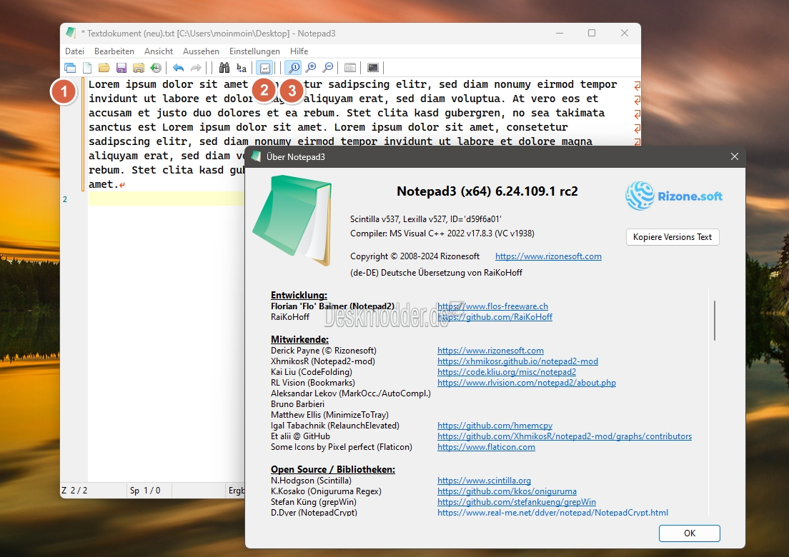Open the rizonesoft.com link beside Copyright

tap(548, 256)
